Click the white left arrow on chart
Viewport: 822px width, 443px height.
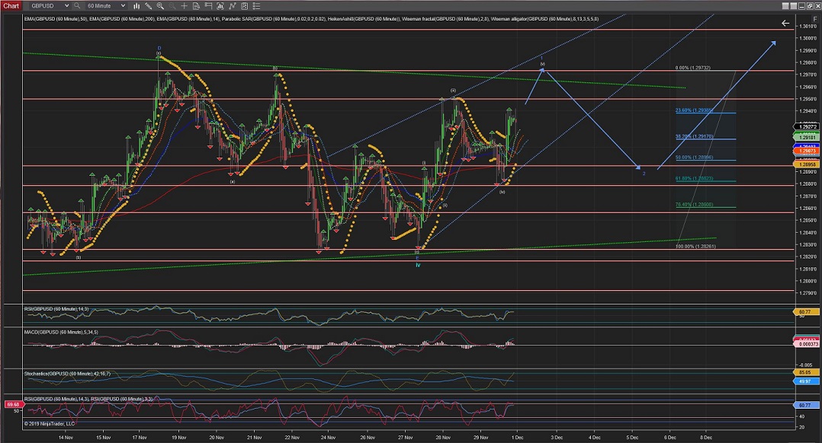click(785, 24)
